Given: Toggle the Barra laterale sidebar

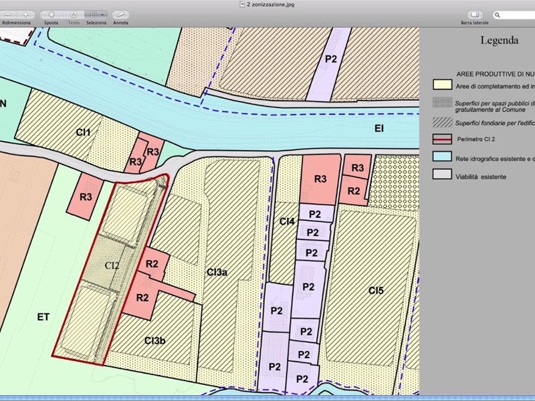Looking at the screenshot, I should tap(475, 14).
